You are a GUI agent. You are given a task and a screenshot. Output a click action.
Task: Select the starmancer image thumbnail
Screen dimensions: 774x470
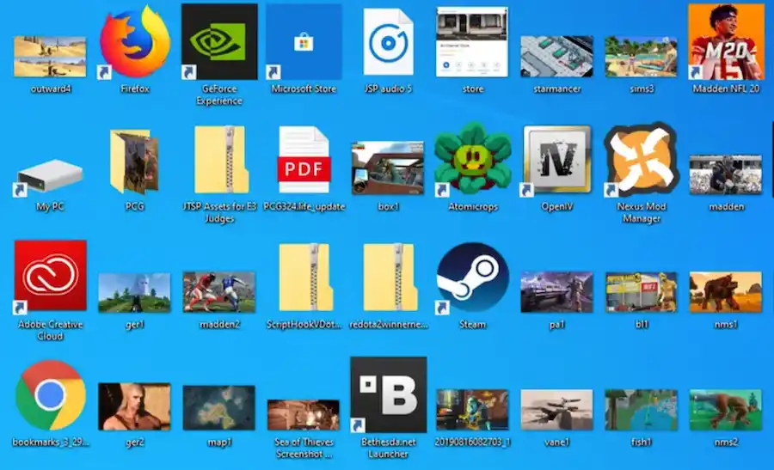[556, 57]
